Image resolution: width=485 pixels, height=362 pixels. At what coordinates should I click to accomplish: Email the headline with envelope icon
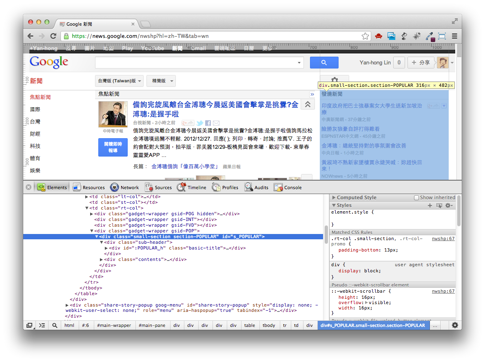pyautogui.click(x=216, y=123)
